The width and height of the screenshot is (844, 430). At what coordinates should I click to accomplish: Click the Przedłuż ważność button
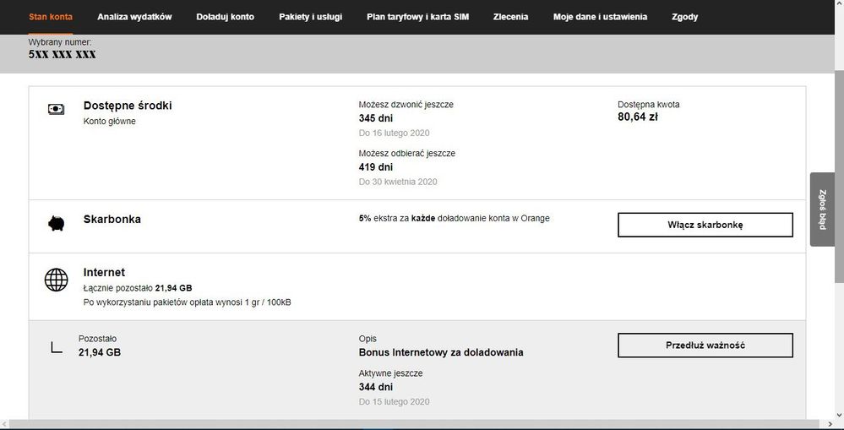(x=705, y=346)
